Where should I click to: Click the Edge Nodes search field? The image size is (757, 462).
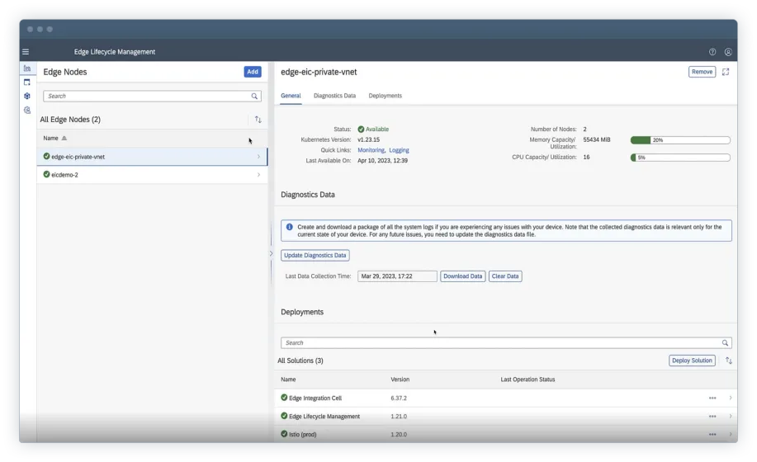pos(147,96)
